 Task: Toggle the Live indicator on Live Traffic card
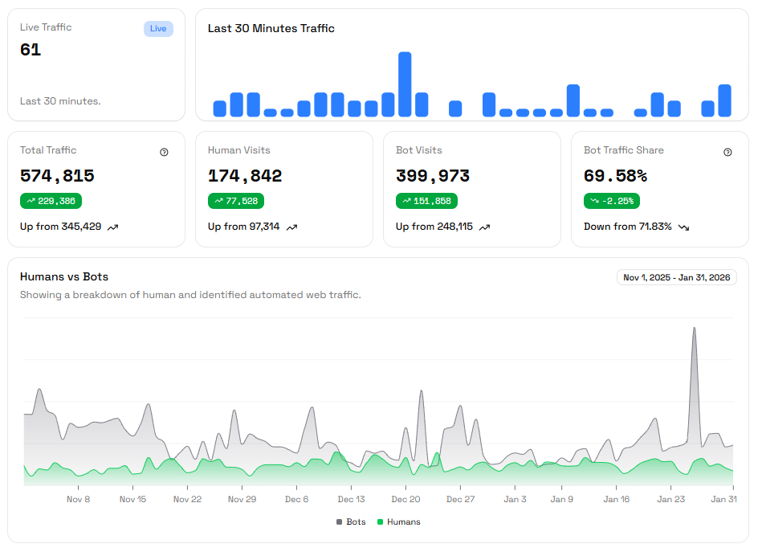point(158,27)
